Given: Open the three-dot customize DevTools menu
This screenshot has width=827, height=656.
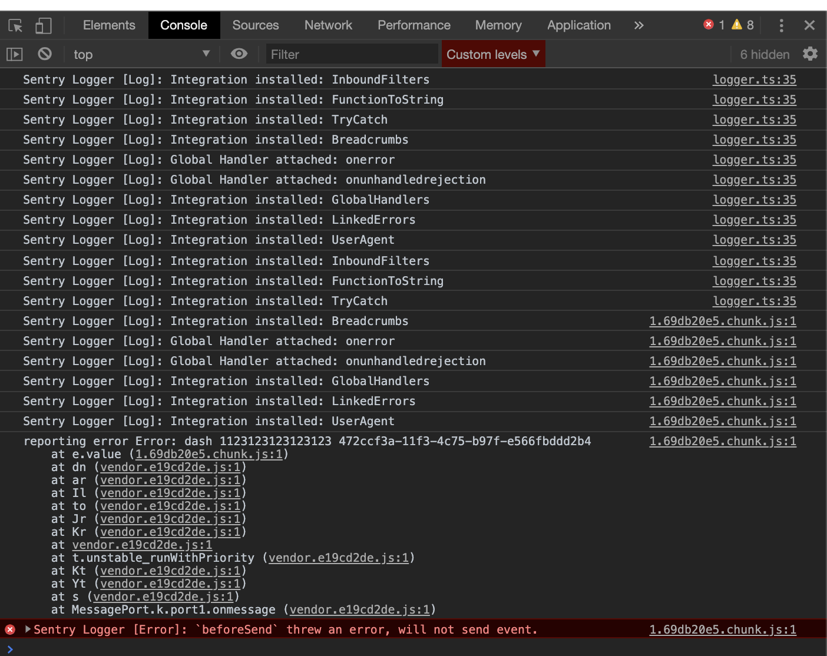Looking at the screenshot, I should [x=781, y=25].
